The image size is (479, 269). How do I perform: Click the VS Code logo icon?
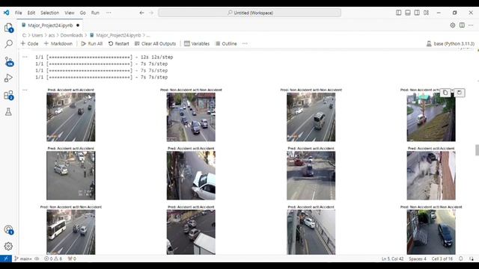[7, 13]
